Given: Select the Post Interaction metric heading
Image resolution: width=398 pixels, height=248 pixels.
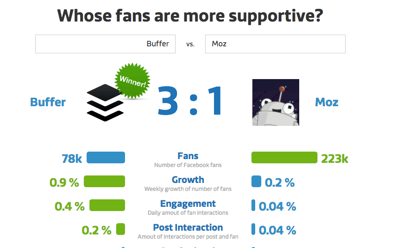Looking at the screenshot, I should (x=188, y=227).
